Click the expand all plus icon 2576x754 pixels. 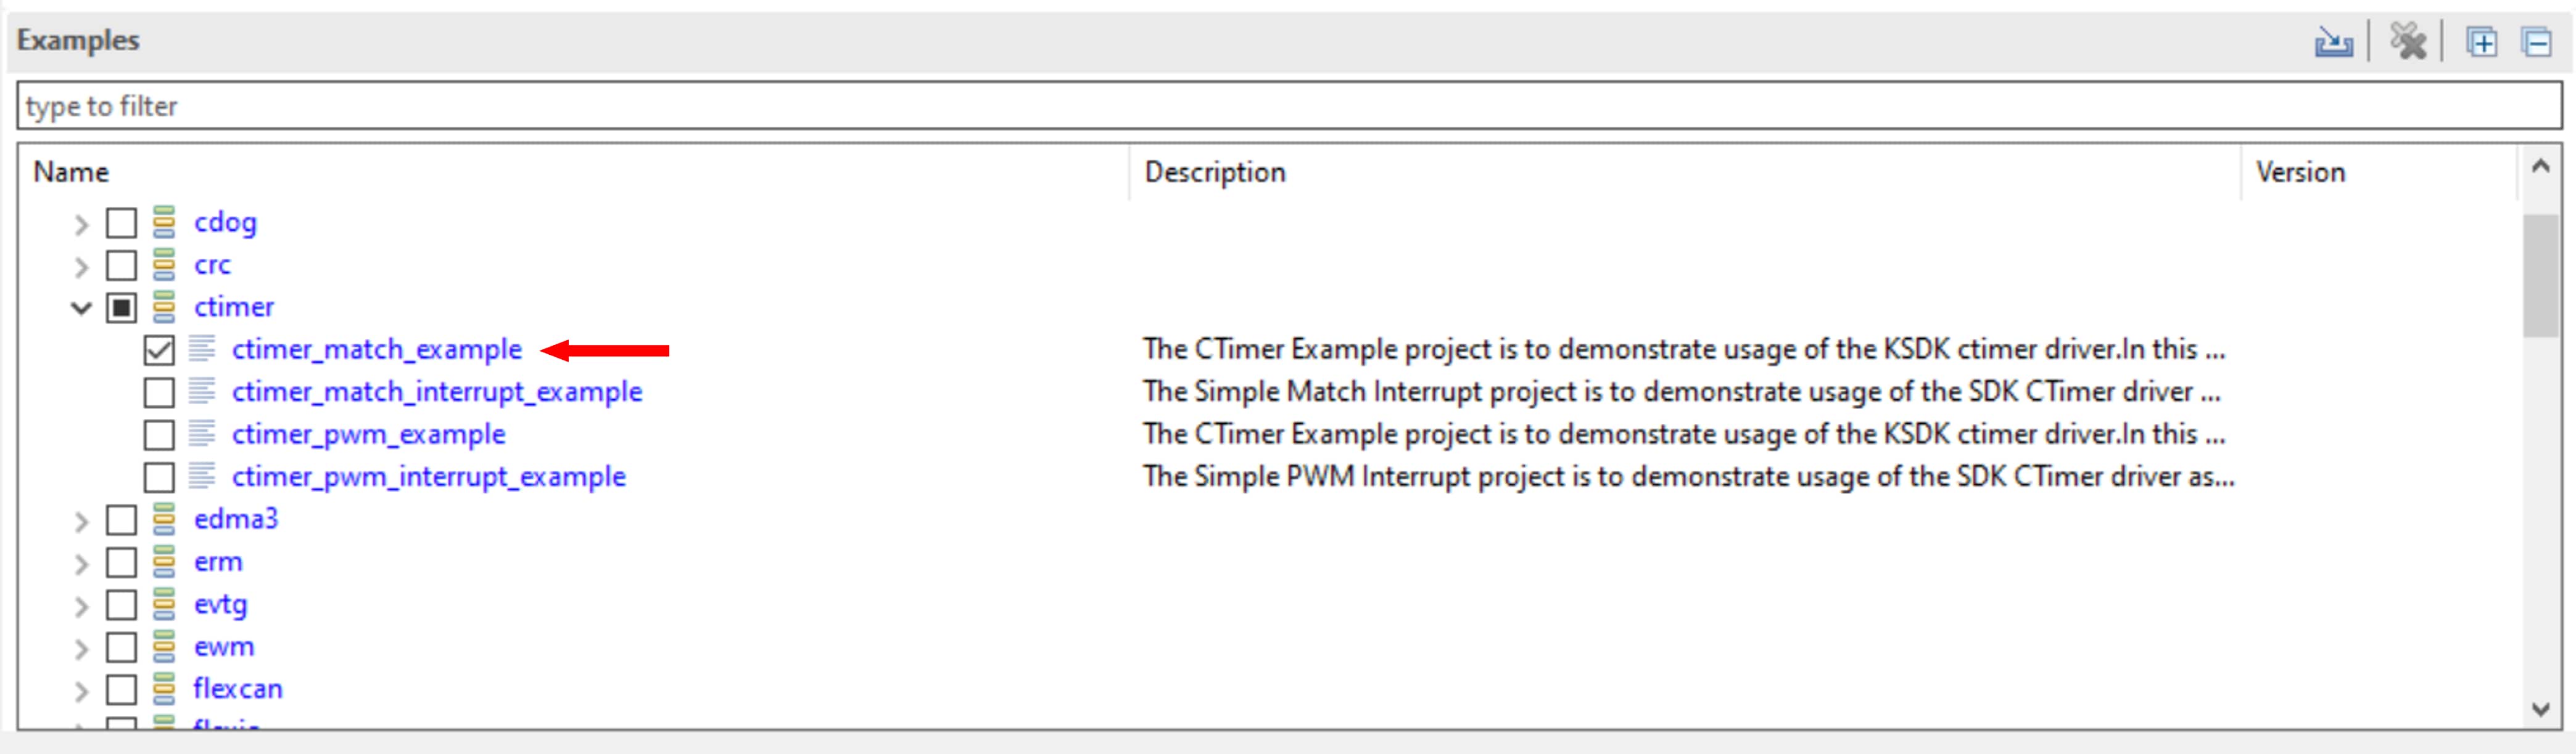(x=2481, y=43)
